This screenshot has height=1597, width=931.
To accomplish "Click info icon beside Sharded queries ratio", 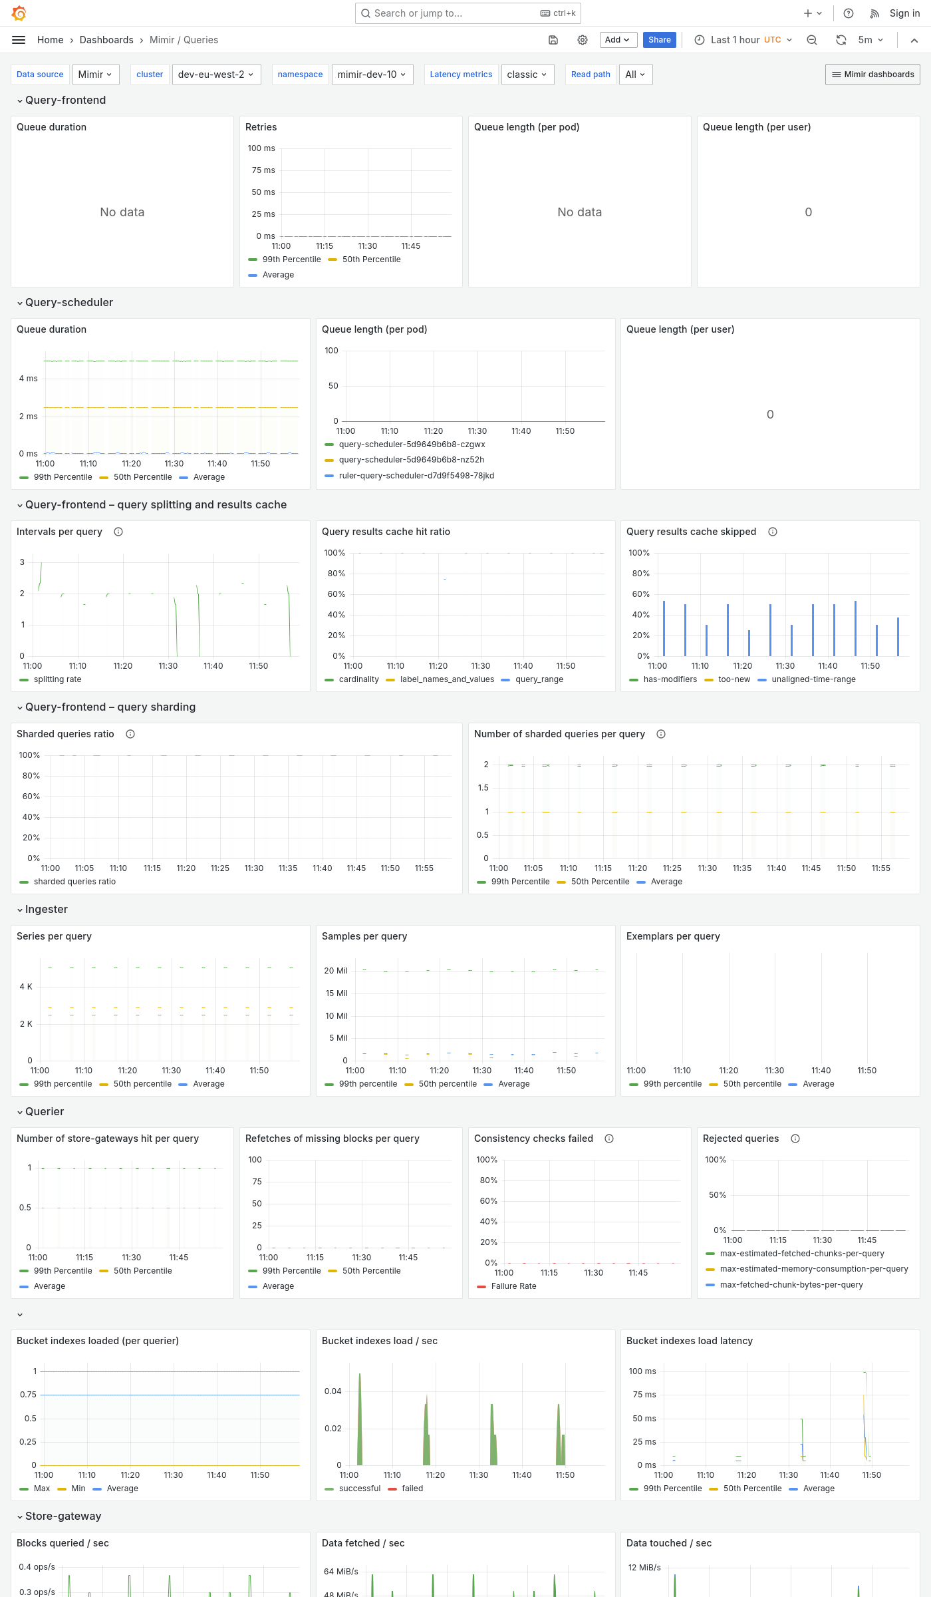I will point(130,734).
